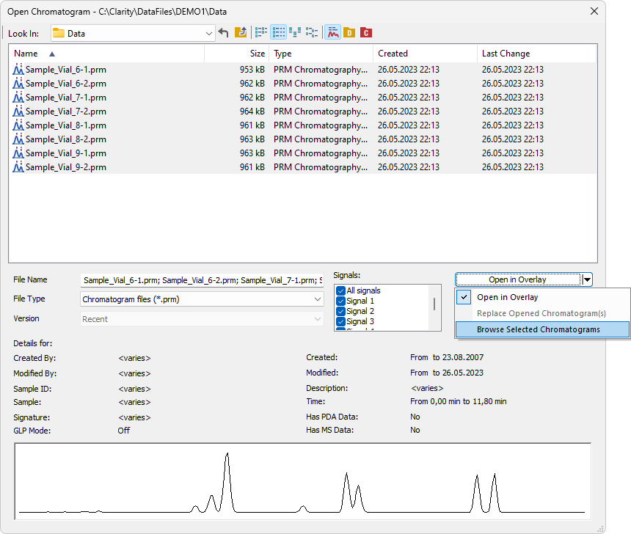Toggle the Signal 1 checkbox

(340, 301)
